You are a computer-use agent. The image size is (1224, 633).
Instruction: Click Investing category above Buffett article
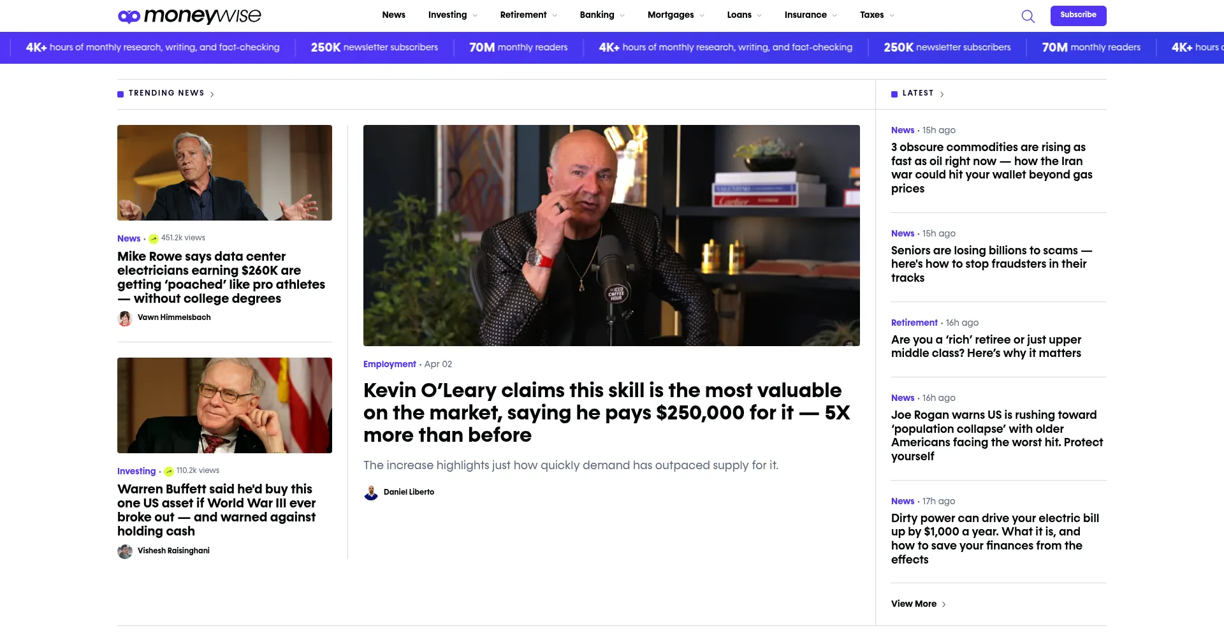pos(136,471)
